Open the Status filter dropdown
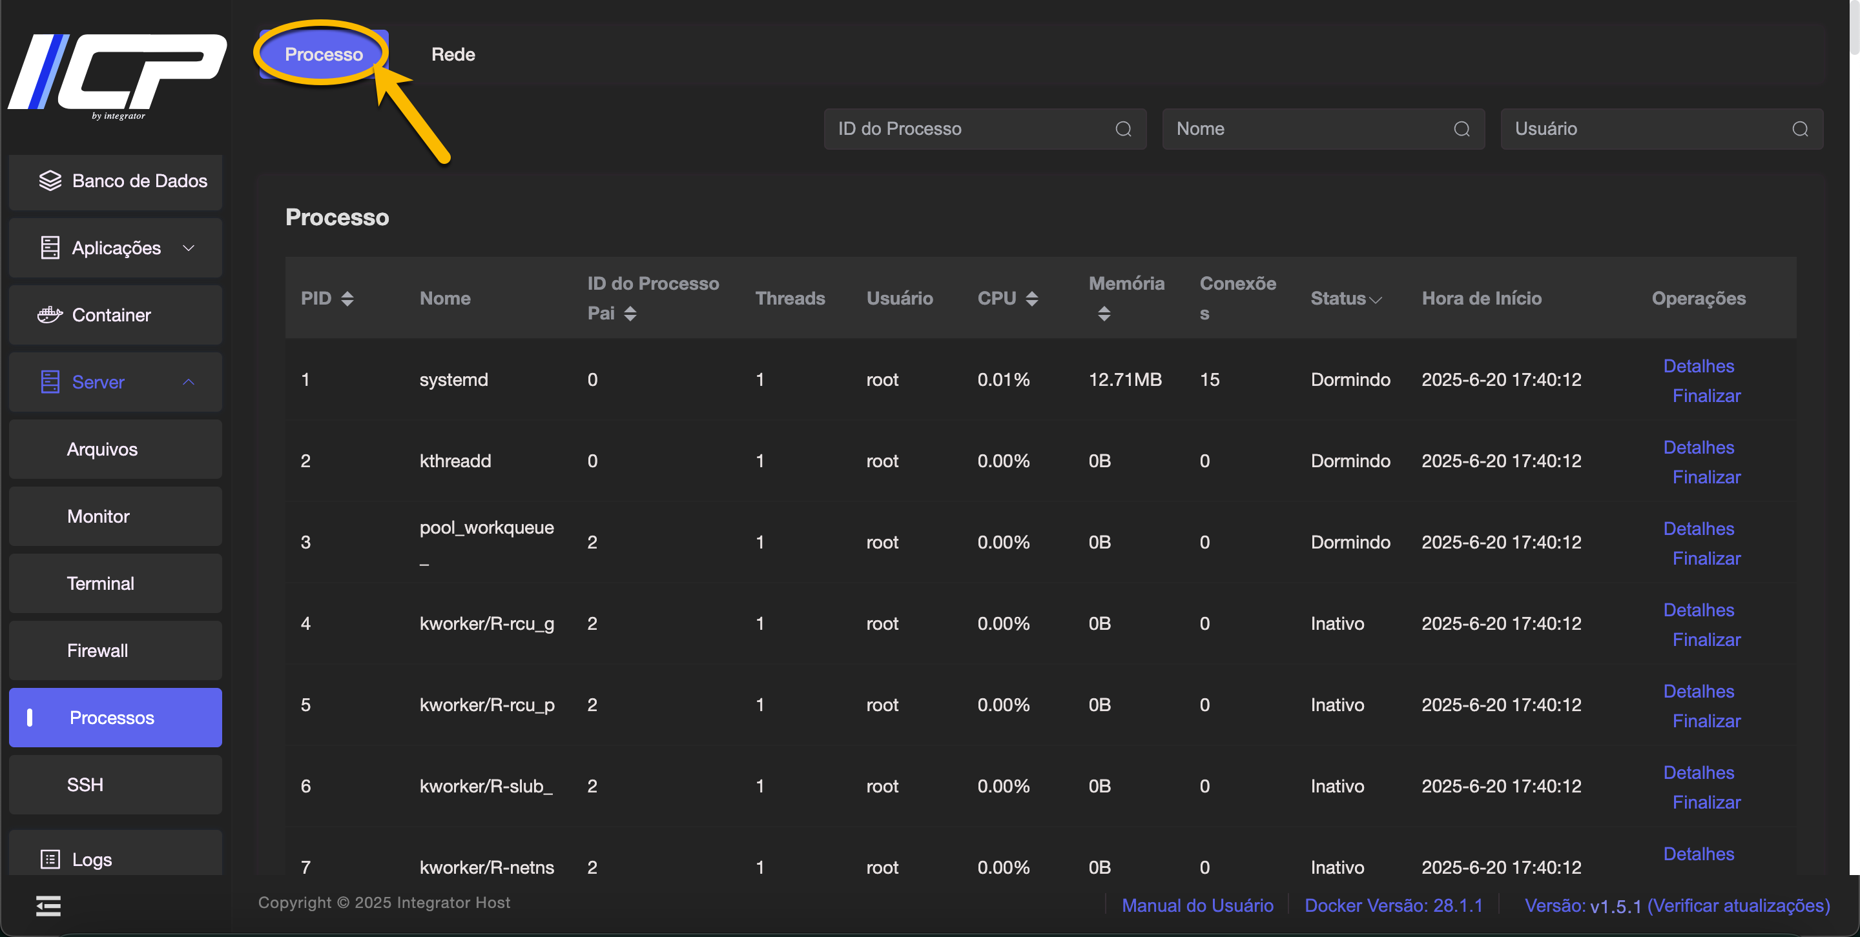Viewport: 1860px width, 937px height. pos(1376,299)
